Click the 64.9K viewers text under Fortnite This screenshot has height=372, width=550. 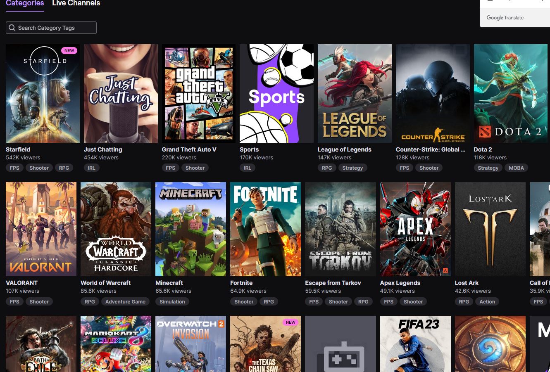248,291
